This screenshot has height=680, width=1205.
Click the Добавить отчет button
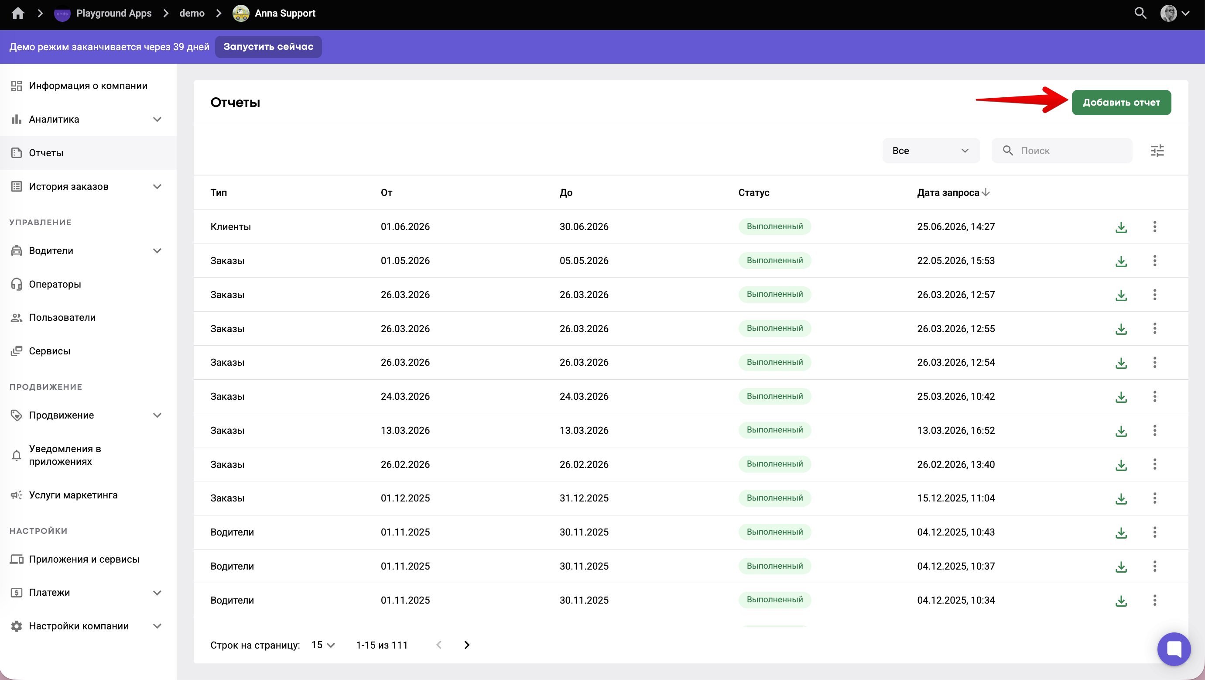[x=1121, y=103]
